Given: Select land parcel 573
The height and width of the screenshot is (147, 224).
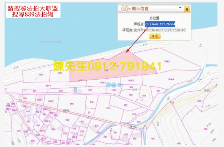Looking at the screenshot, I should (x=125, y=105).
